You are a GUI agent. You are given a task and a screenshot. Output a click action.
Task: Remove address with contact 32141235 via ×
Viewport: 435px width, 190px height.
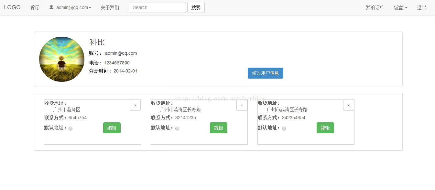[x=242, y=105]
